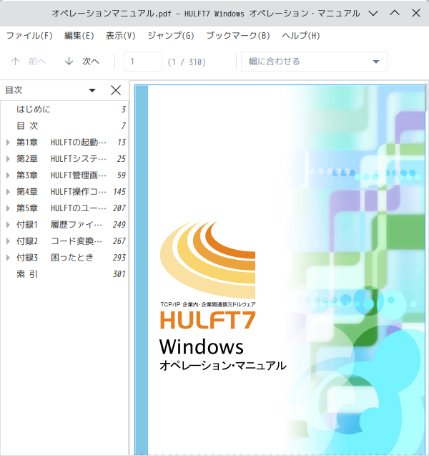Open the ファイル(F) menu

(29, 36)
